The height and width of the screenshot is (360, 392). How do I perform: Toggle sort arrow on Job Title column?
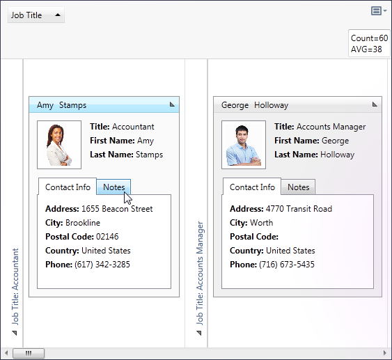click(58, 15)
